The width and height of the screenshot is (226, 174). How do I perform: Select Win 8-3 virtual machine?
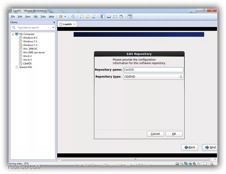[x=27, y=60]
